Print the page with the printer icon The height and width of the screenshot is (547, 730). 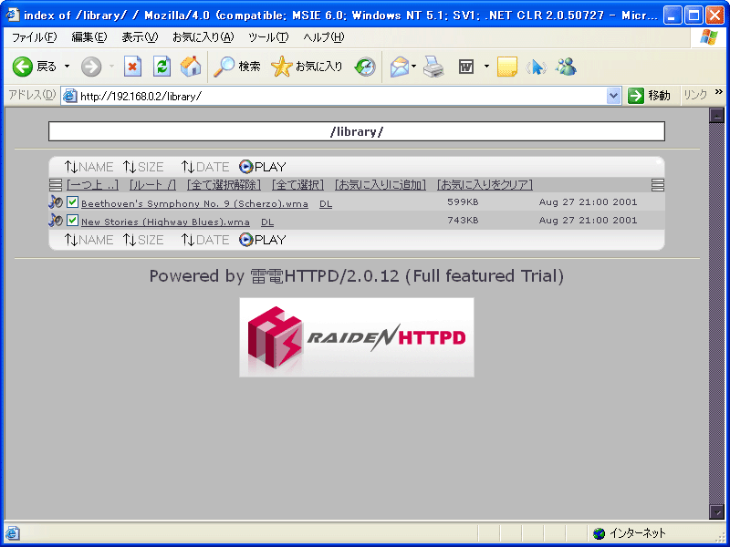tap(433, 67)
